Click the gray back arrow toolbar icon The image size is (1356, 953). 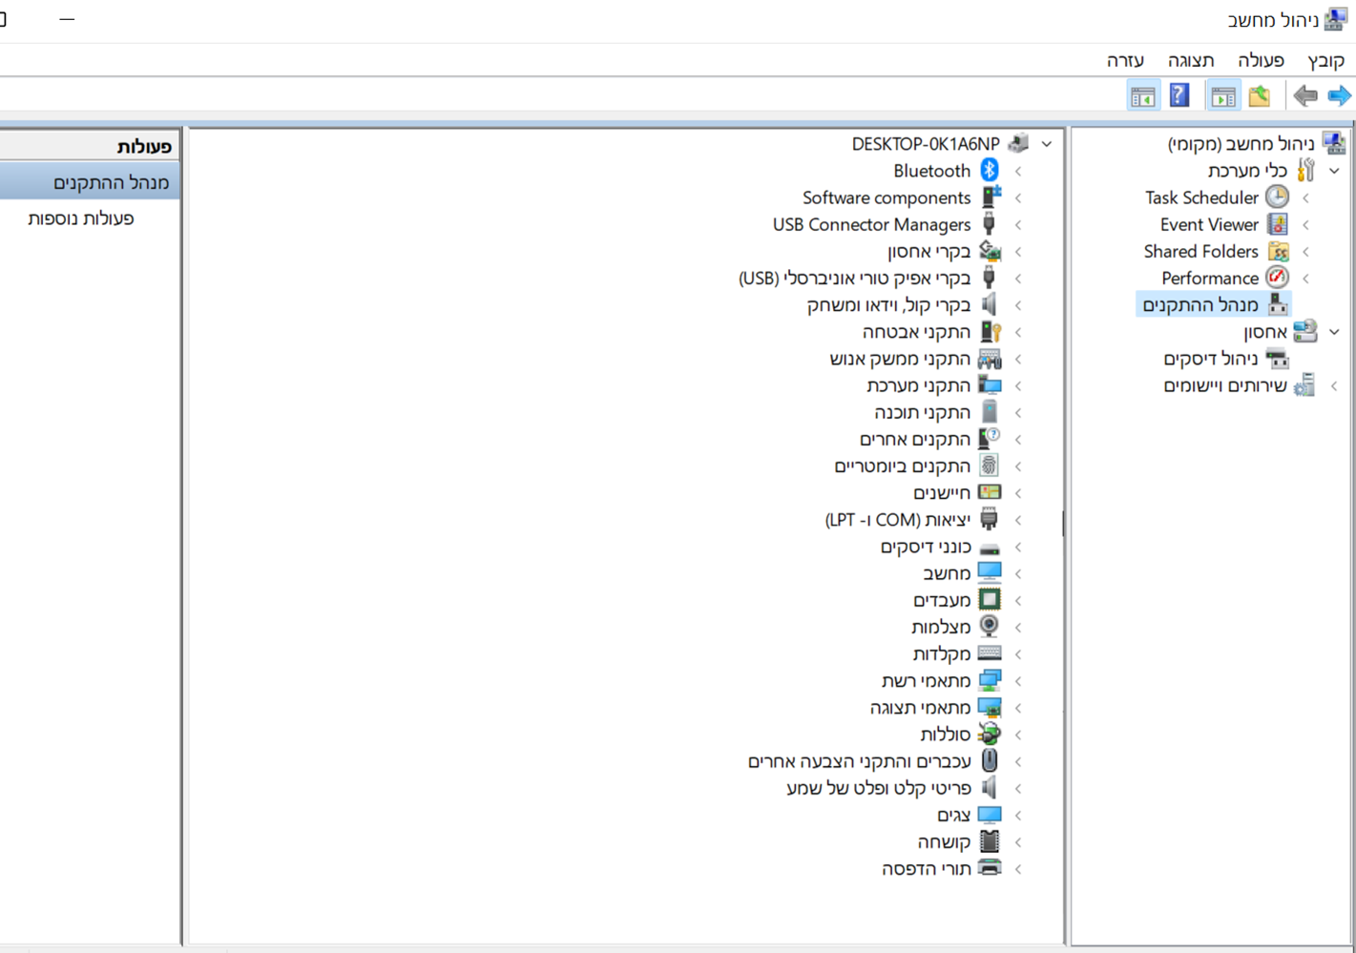(x=1304, y=95)
